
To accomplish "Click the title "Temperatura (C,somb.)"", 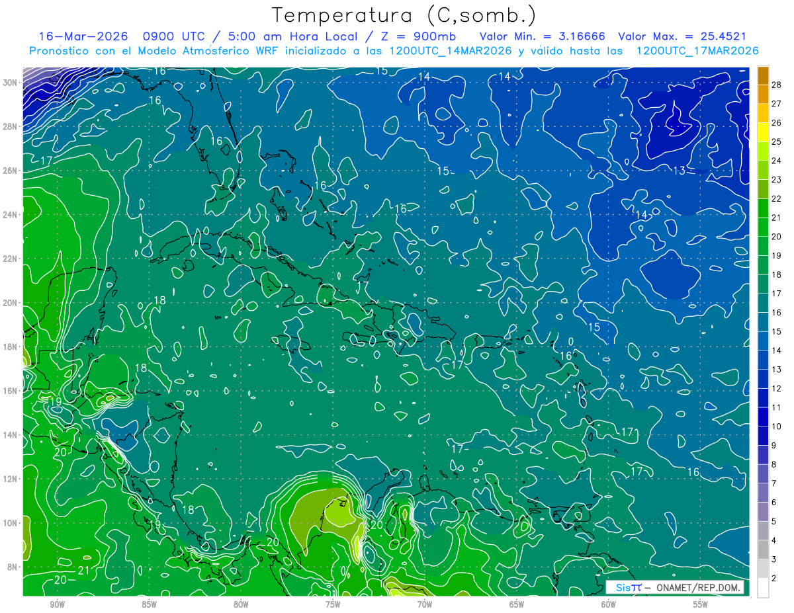I will click(404, 15).
